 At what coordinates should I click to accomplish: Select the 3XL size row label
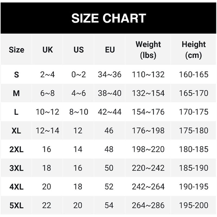16,168
